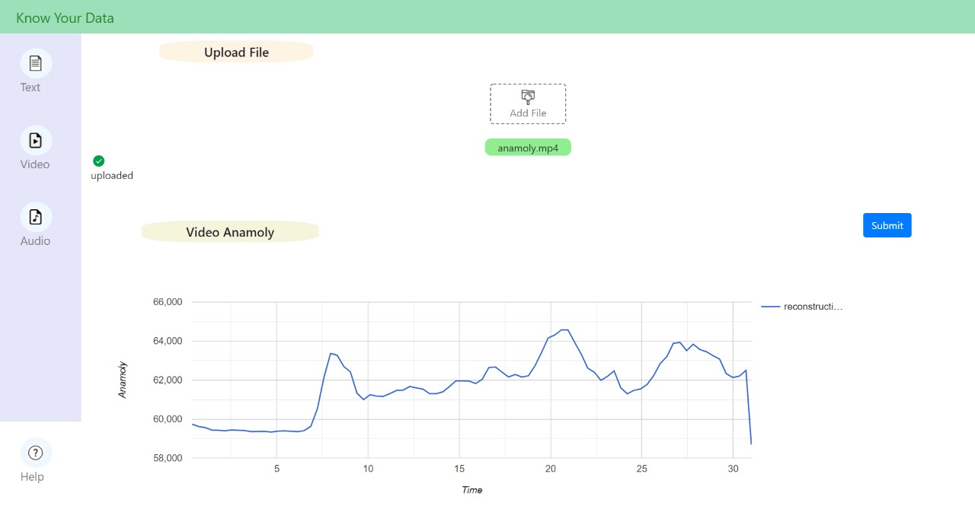Click the Know Your Data title

65,18
